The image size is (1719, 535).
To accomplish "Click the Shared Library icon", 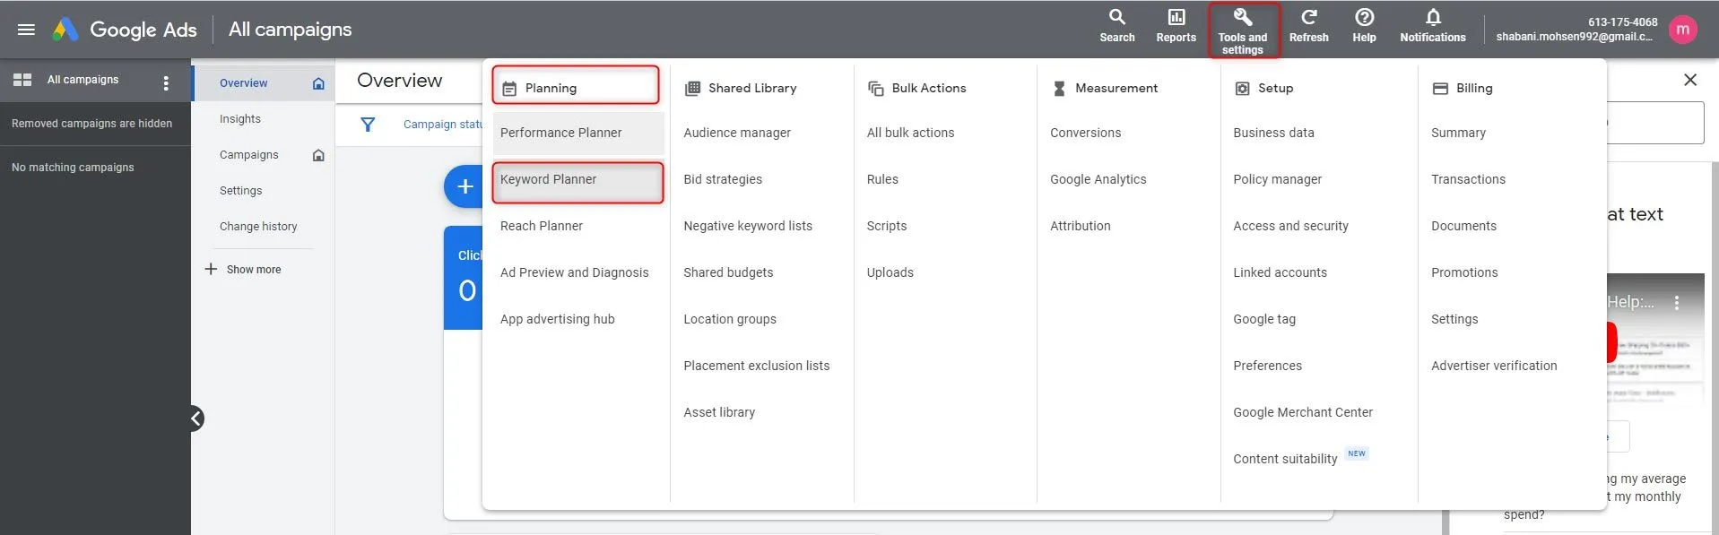I will click(x=692, y=89).
